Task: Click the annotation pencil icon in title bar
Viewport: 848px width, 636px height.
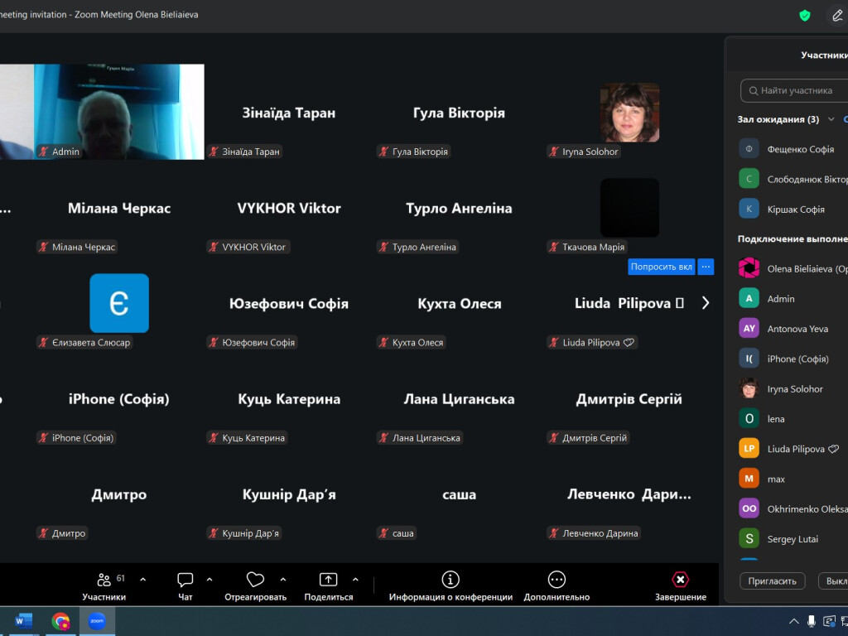Action: pos(837,15)
